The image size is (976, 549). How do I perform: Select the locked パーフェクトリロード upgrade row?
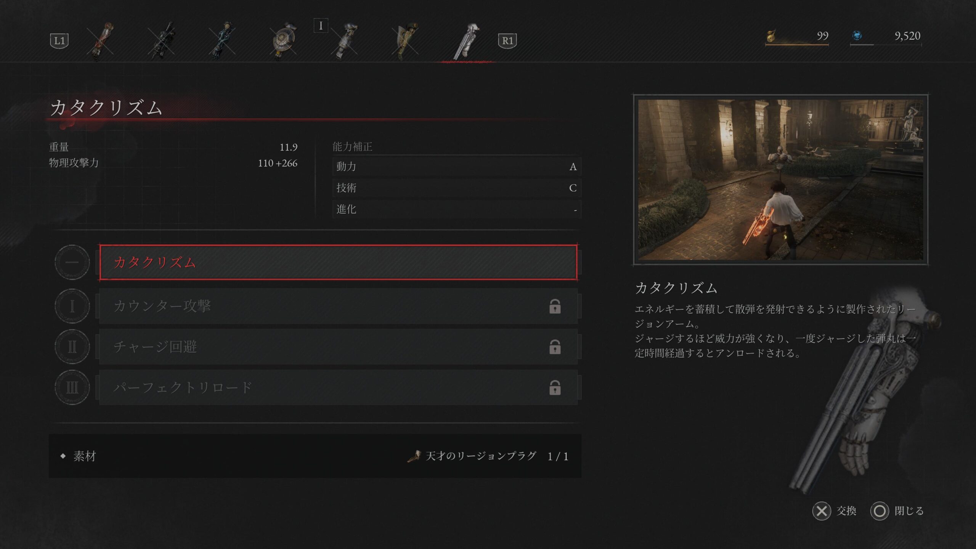point(338,387)
